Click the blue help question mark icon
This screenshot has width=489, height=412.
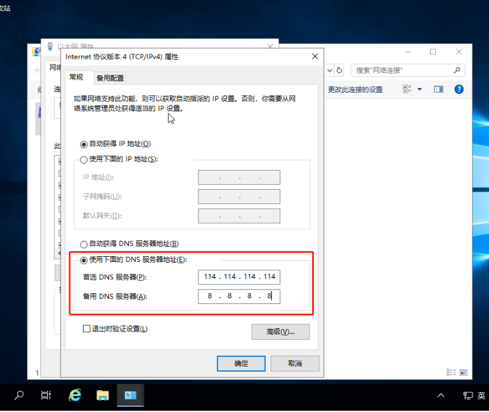click(458, 89)
